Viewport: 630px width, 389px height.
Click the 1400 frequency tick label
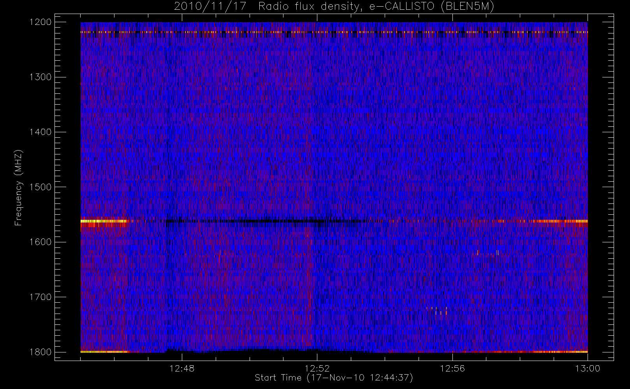(x=40, y=132)
